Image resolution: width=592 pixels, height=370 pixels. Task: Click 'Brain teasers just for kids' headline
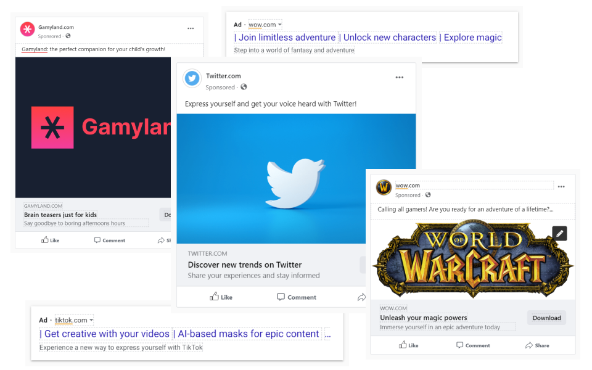pyautogui.click(x=60, y=215)
